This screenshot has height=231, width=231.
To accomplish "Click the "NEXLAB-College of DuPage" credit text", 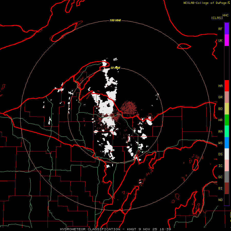I will coord(205,3).
